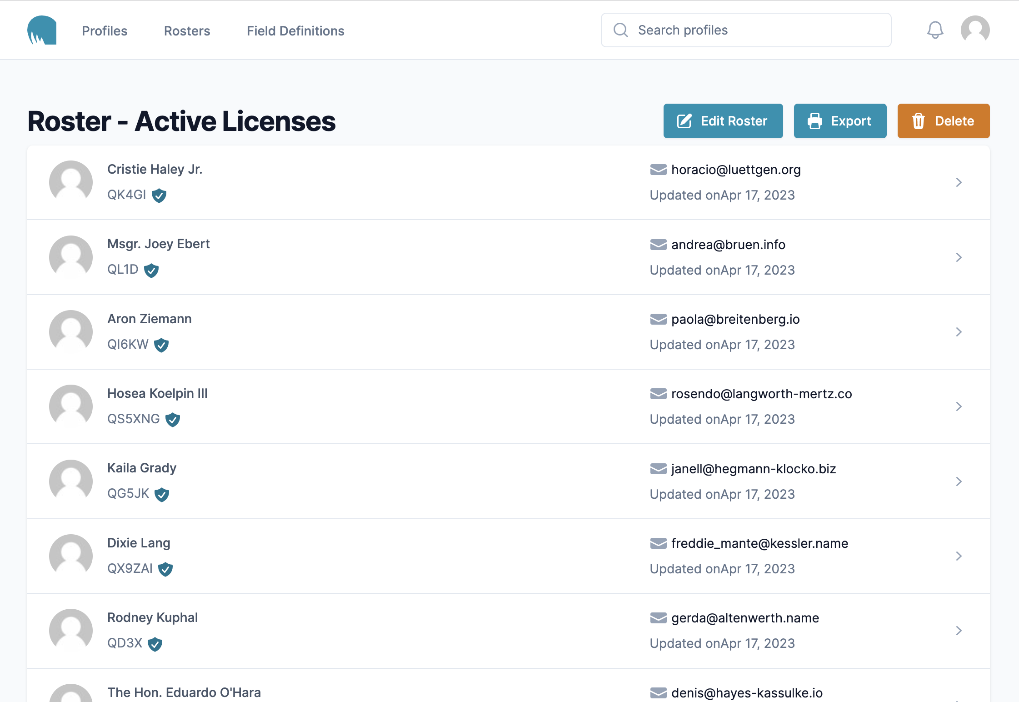Open the Profiles menu tab

click(105, 31)
